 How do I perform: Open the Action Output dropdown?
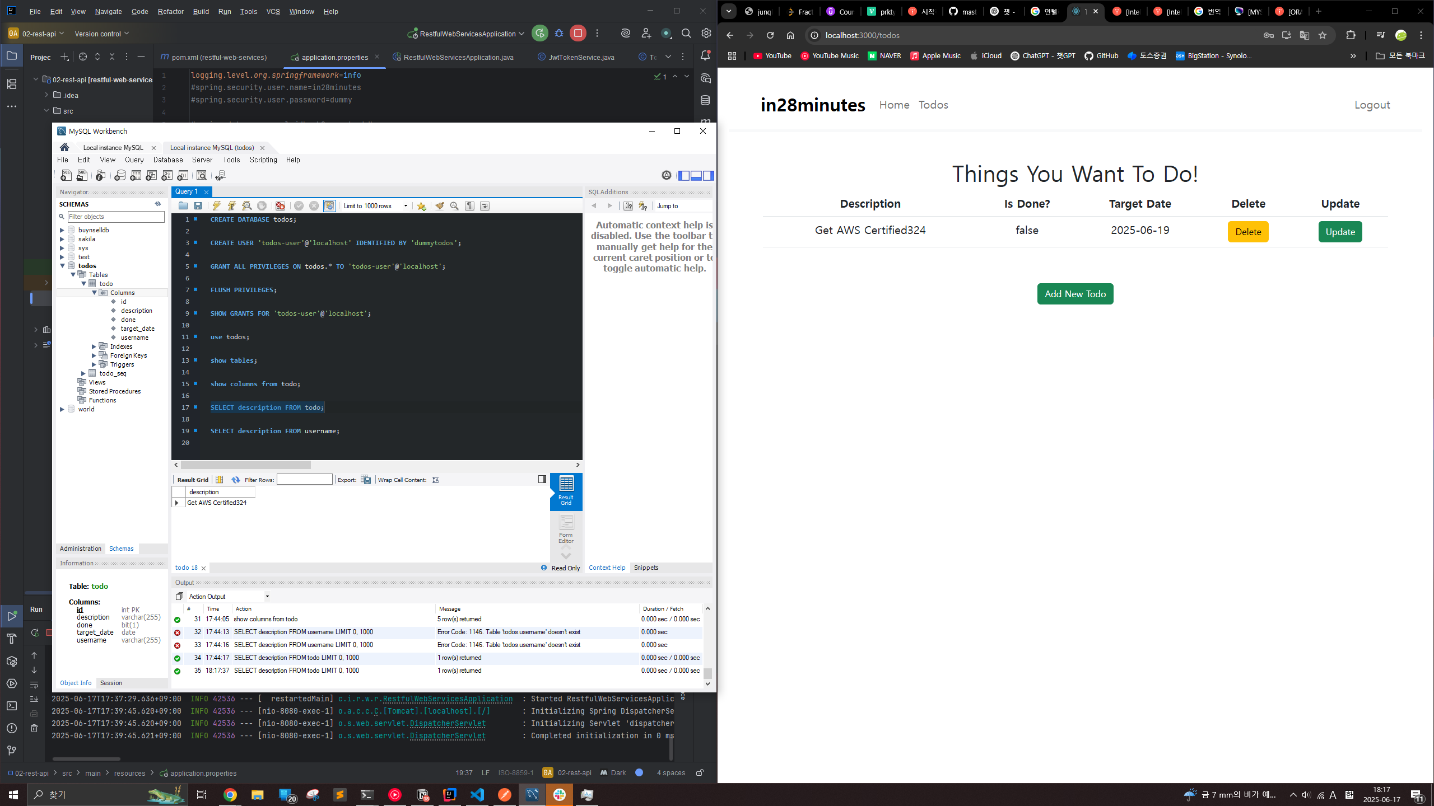click(x=267, y=597)
